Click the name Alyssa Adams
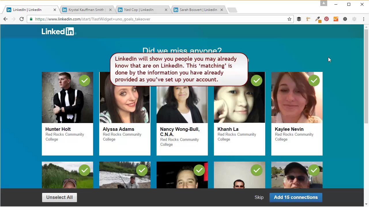 [x=118, y=129]
